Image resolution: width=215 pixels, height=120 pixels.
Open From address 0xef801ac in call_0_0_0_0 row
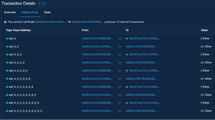click(98, 63)
